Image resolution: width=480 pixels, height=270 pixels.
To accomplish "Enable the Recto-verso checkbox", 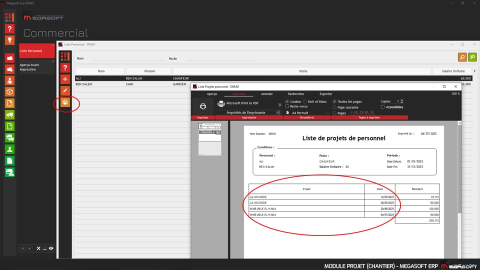I will 287,106.
